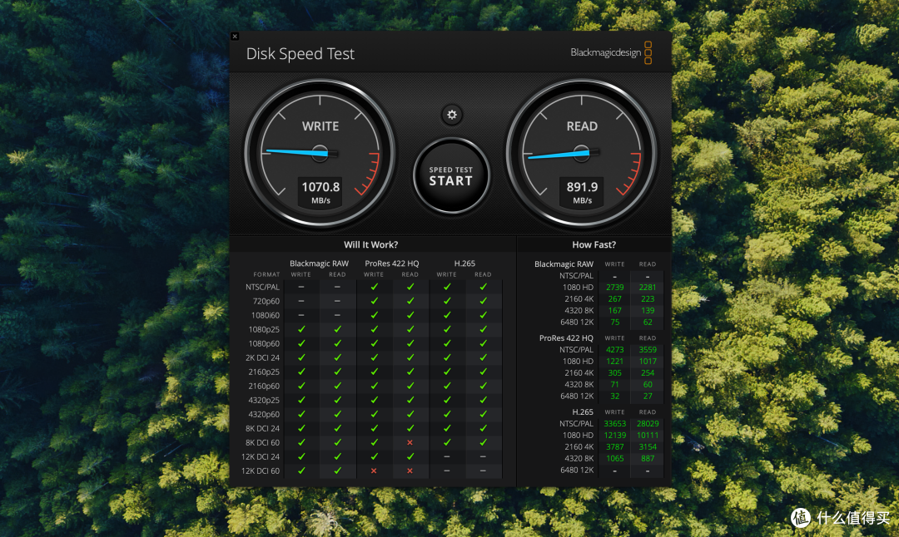Click Blackmagic RAW 6480 12K write value 75
Screen dimensions: 899x537
click(x=614, y=322)
